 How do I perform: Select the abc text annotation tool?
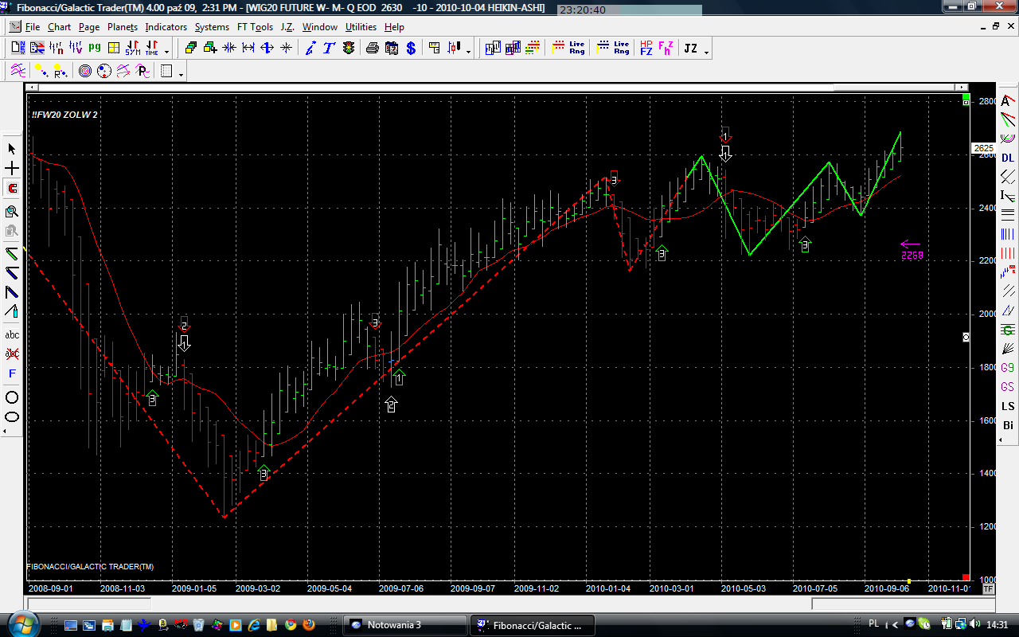(12, 334)
